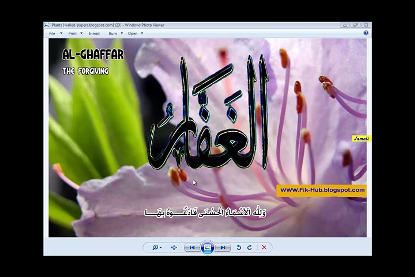Expand the Burn dropdown arrow
The height and width of the screenshot is (277, 415).
122,33
